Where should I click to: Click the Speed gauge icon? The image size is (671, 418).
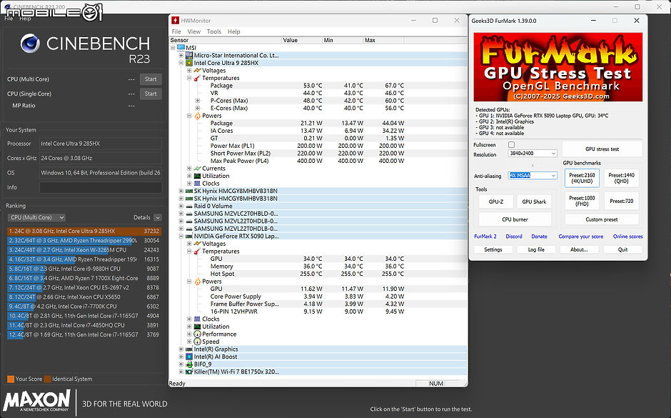click(x=197, y=342)
